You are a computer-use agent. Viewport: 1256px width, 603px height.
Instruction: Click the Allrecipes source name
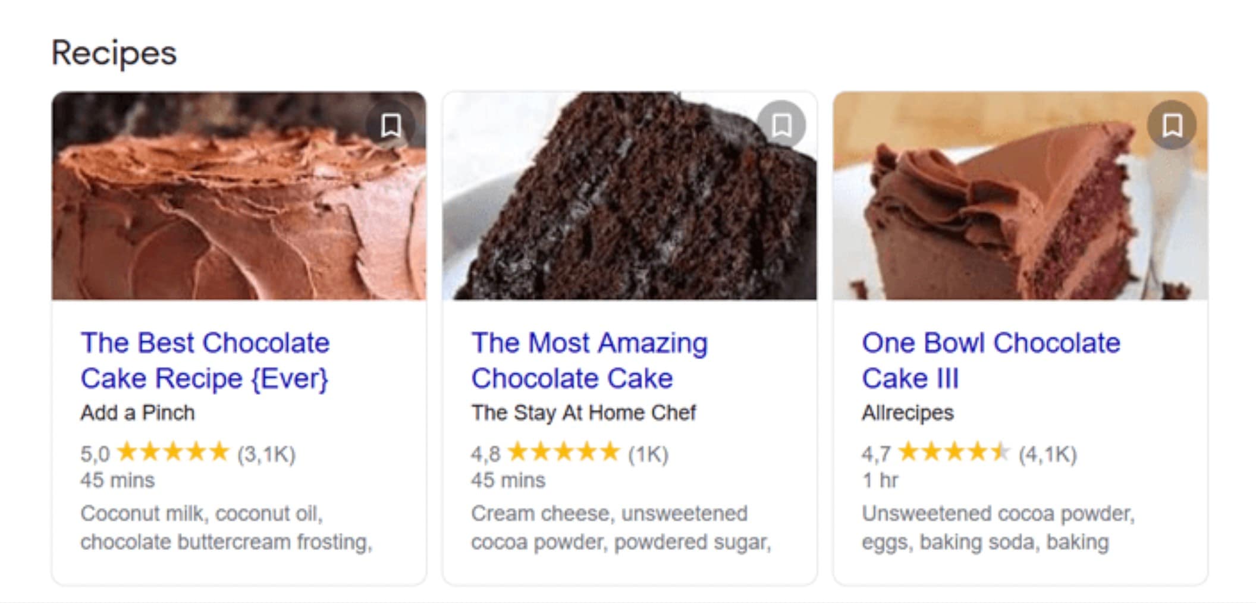pos(908,413)
